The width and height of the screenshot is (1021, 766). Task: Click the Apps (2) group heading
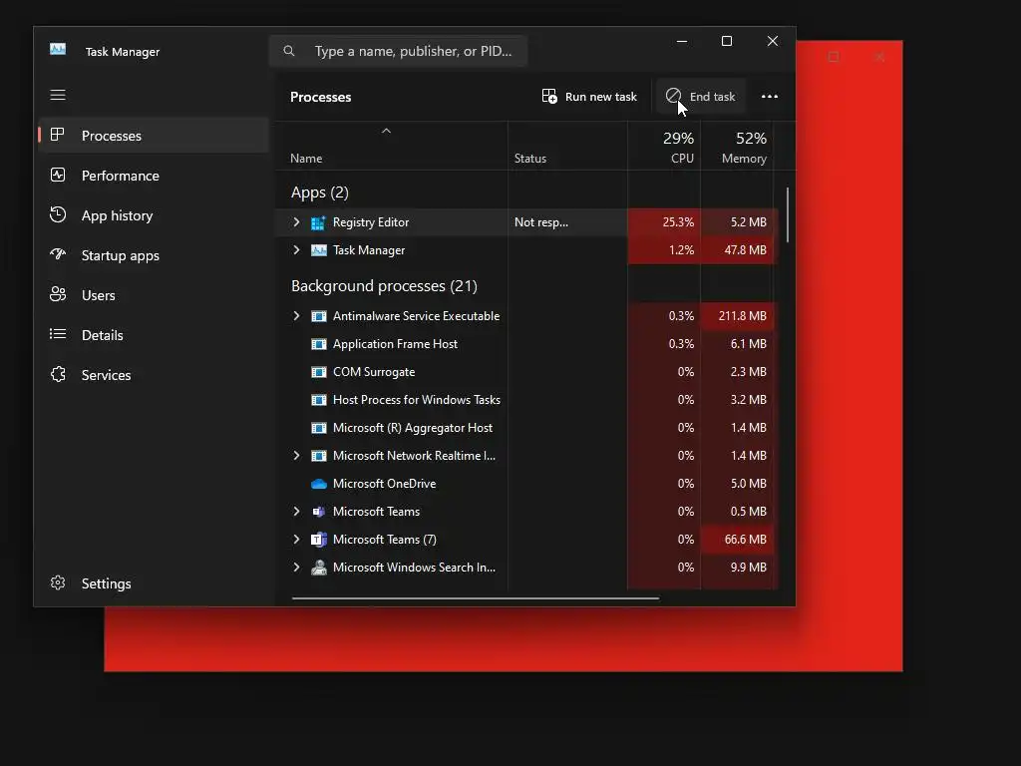(320, 192)
